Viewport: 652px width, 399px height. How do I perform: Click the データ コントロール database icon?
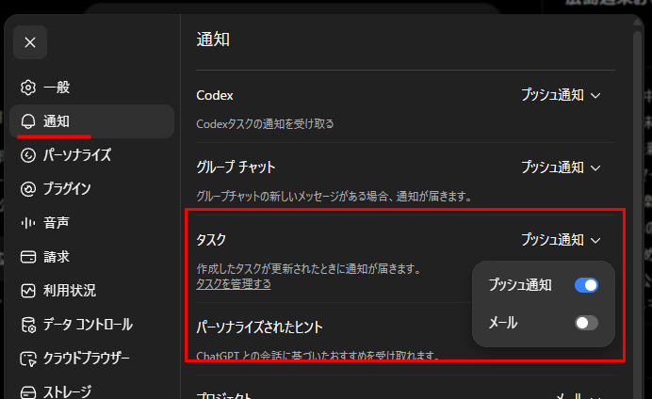tap(28, 325)
